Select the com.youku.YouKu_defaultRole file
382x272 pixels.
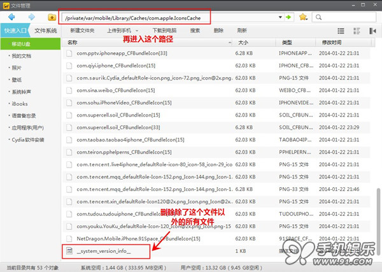216,226
